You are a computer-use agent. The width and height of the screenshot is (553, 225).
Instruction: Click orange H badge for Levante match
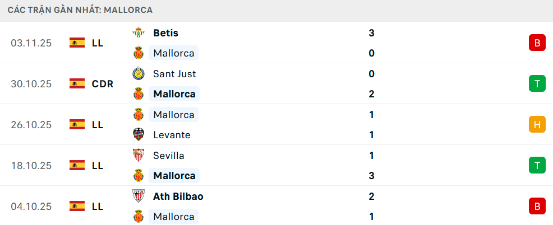[537, 125]
